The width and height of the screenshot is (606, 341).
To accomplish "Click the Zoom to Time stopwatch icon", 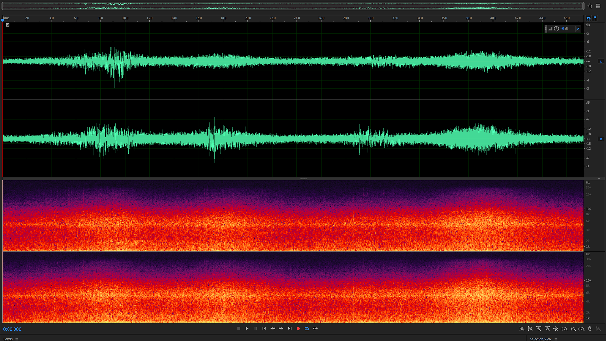I will [590, 329].
